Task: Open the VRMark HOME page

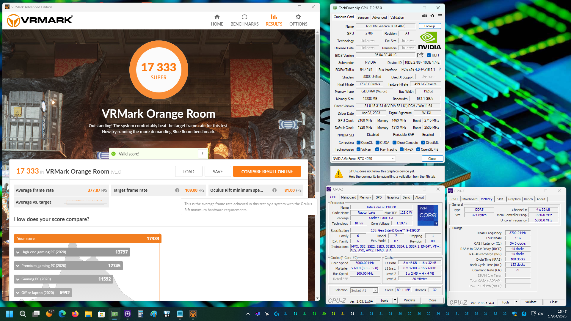Action: tap(217, 20)
